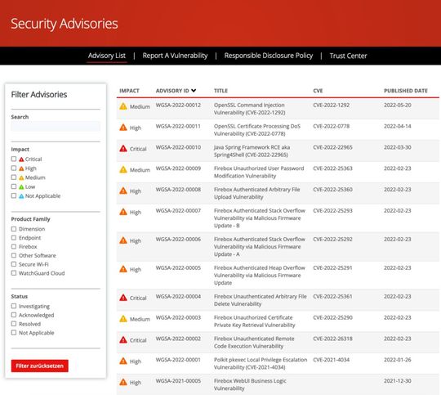
Task: Enable the Dimension product family filter
Action: tap(14, 229)
